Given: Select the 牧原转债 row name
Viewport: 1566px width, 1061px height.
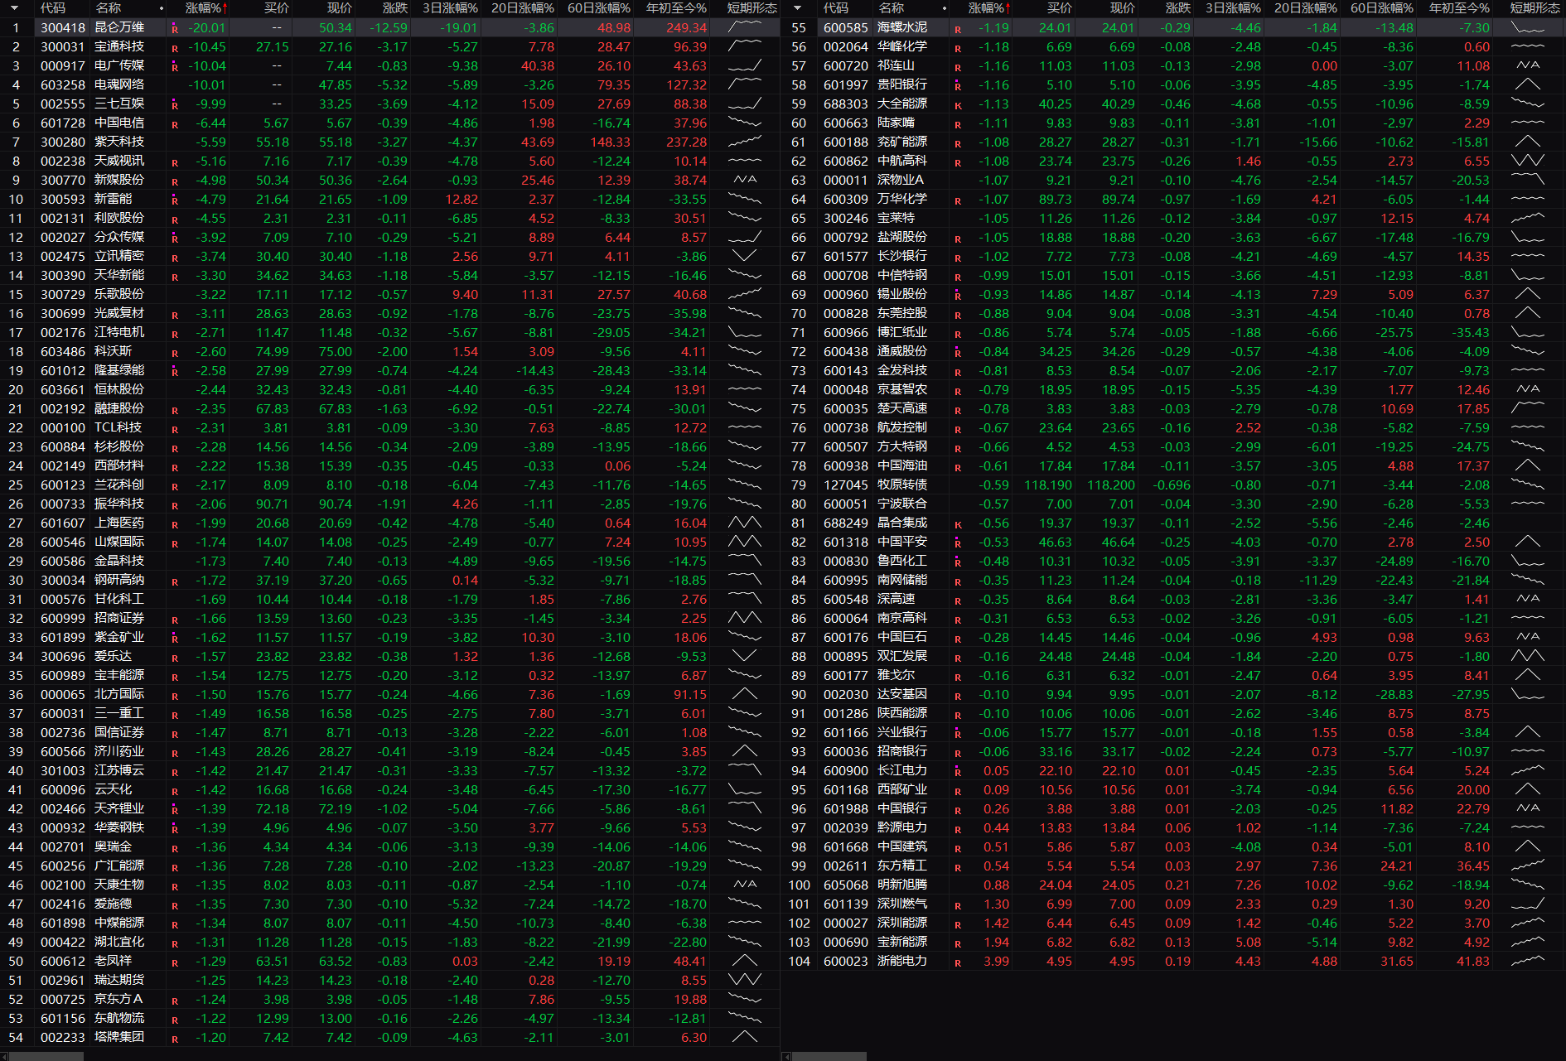Looking at the screenshot, I should pos(902,485).
